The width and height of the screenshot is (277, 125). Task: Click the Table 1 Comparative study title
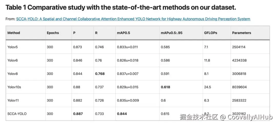121,7
